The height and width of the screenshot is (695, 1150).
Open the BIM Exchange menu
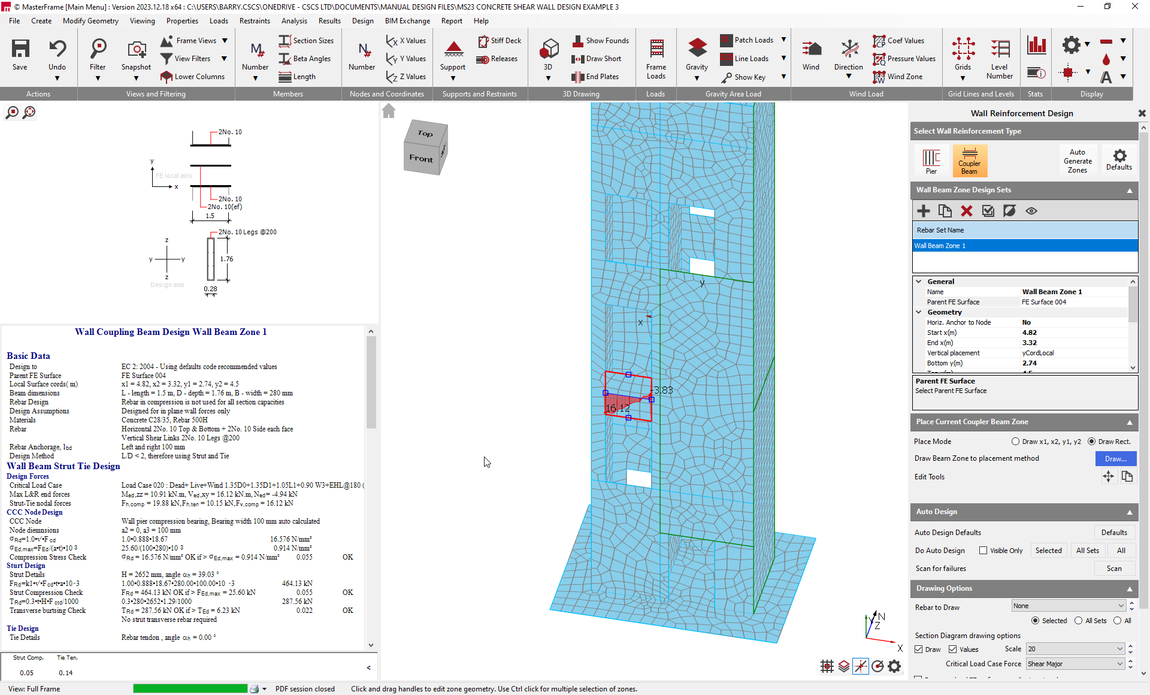pos(407,21)
